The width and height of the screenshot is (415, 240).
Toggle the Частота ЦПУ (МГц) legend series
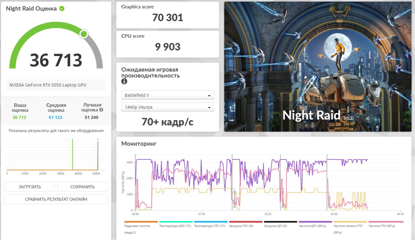(315, 224)
